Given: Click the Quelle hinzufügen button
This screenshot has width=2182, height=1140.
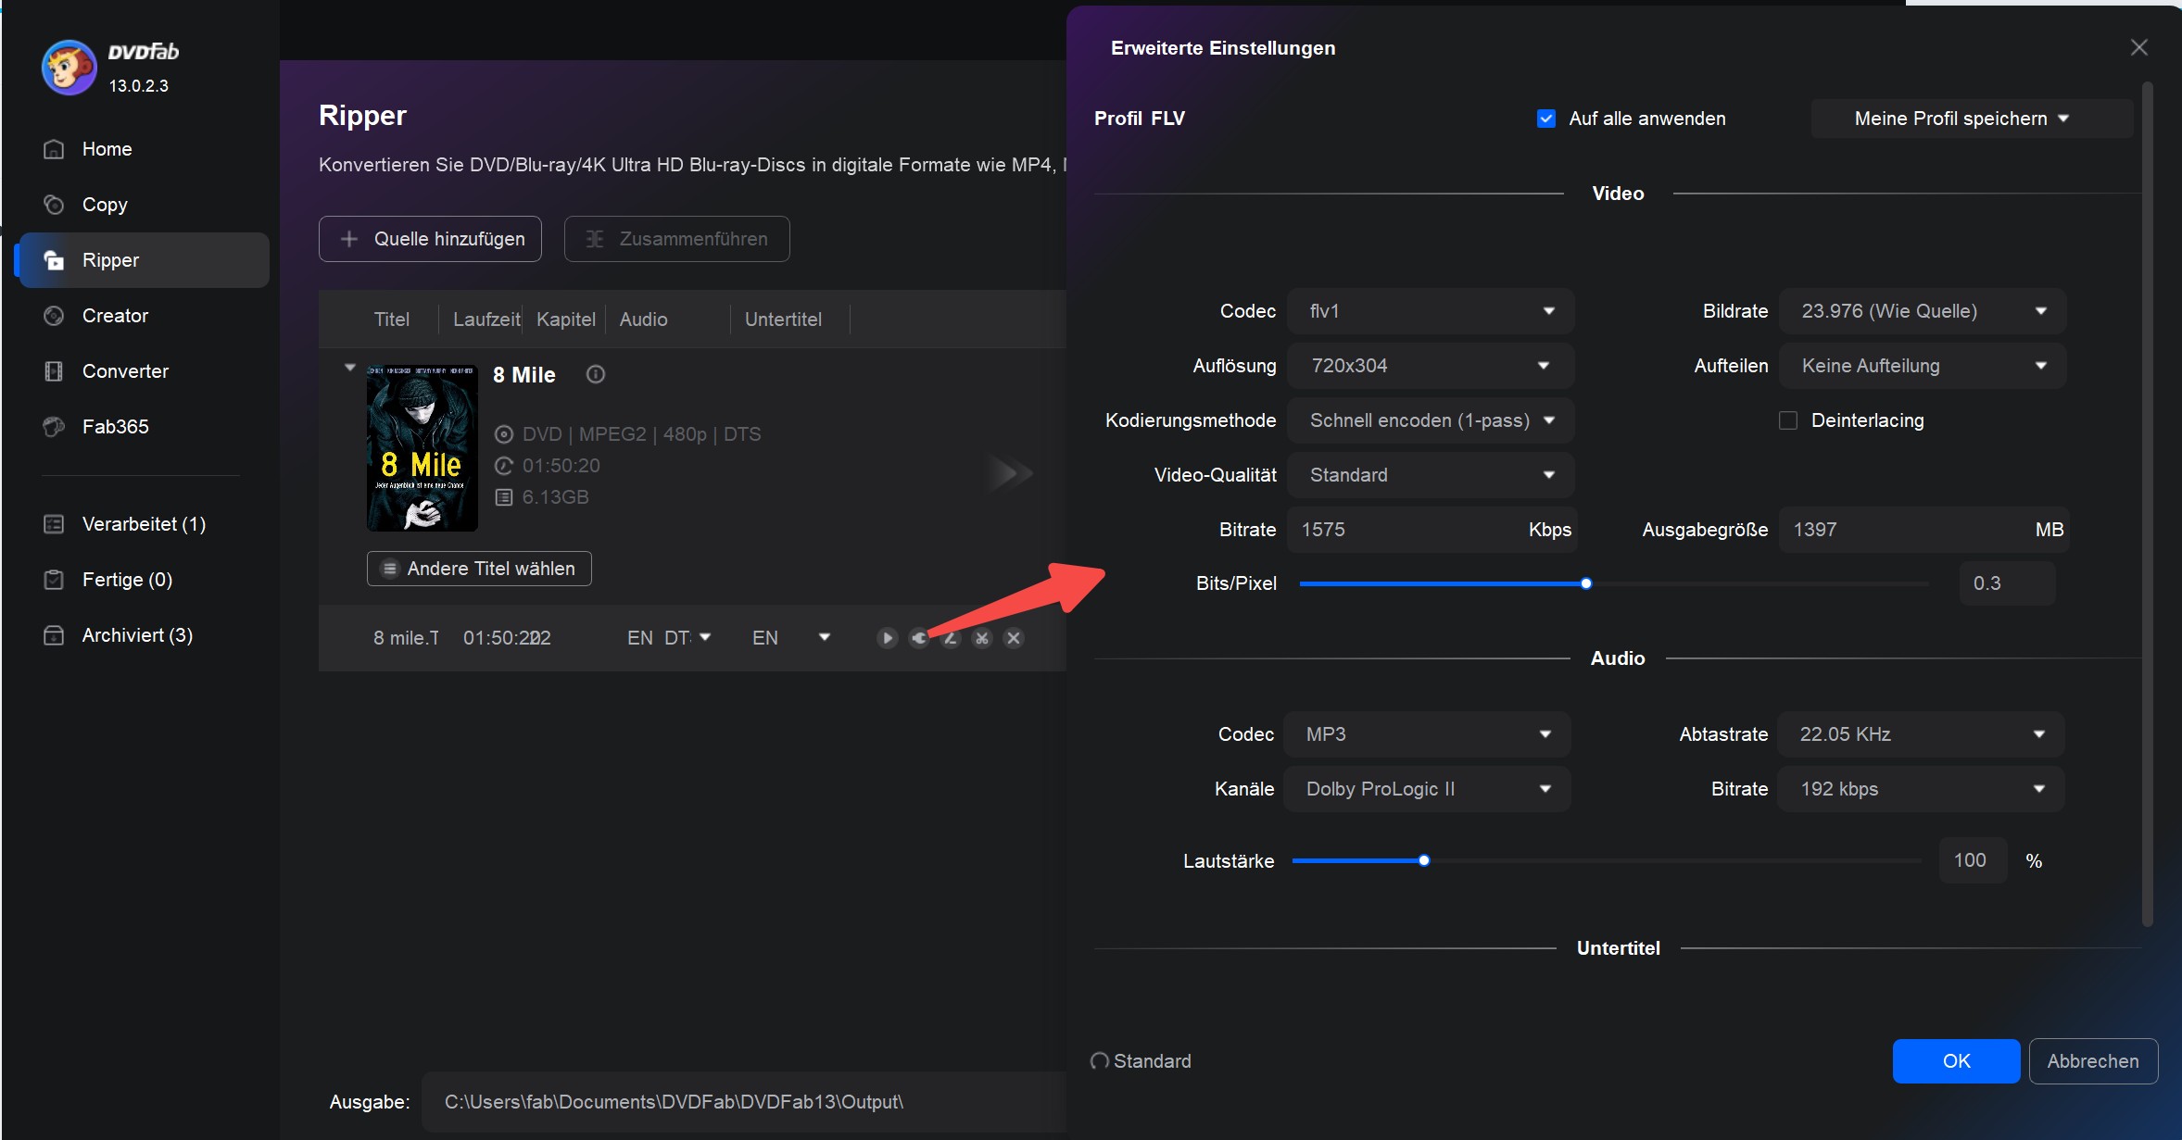Looking at the screenshot, I should (x=432, y=238).
